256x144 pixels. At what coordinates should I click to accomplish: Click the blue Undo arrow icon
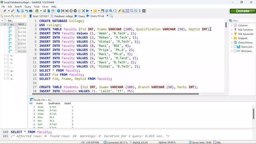(26, 11)
